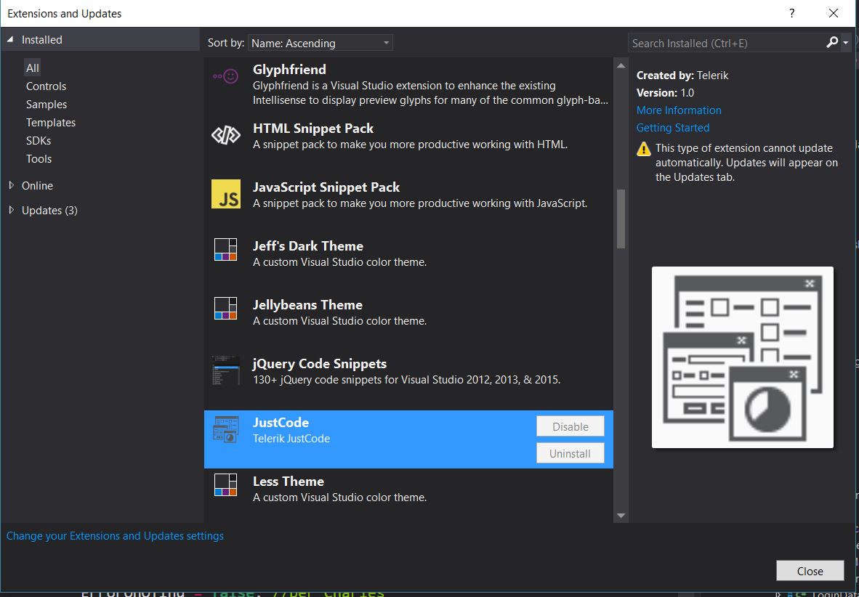The image size is (859, 597).
Task: Select the SDKs category
Action: [x=39, y=140]
